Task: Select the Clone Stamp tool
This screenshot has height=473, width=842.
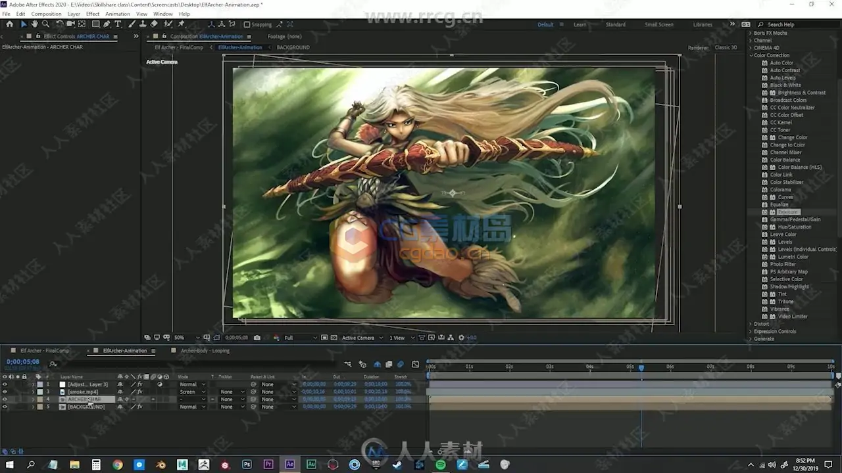Action: (143, 24)
